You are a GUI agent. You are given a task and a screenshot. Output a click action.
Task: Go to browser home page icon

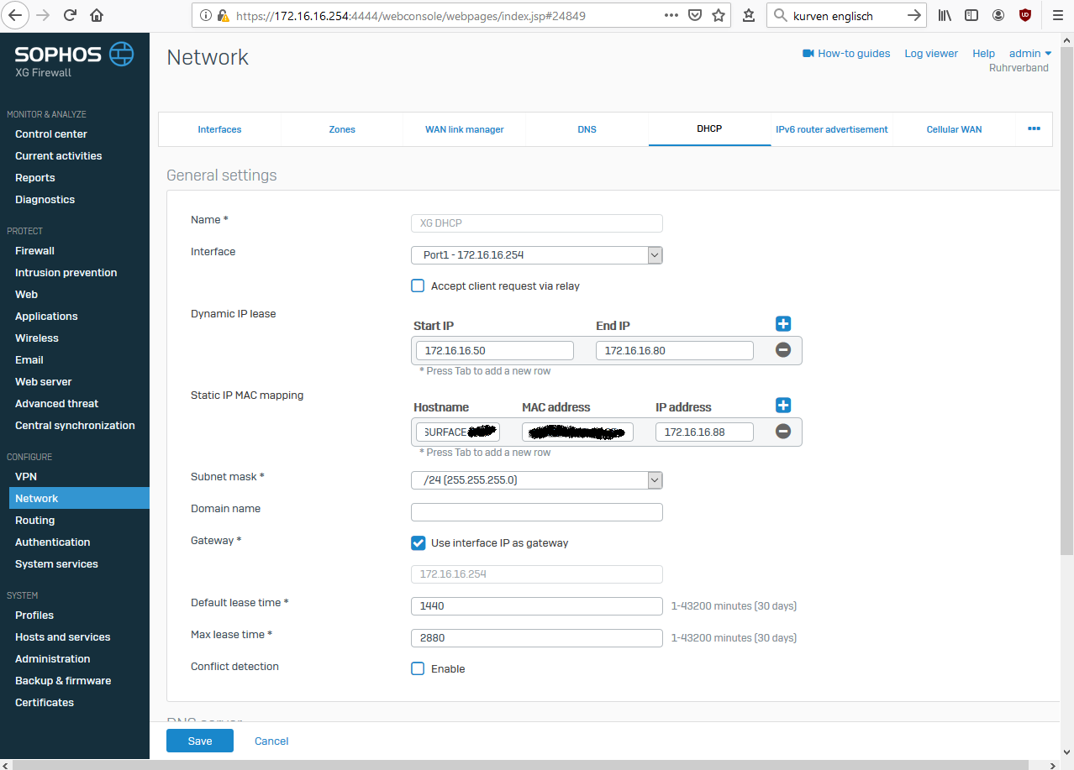click(97, 15)
